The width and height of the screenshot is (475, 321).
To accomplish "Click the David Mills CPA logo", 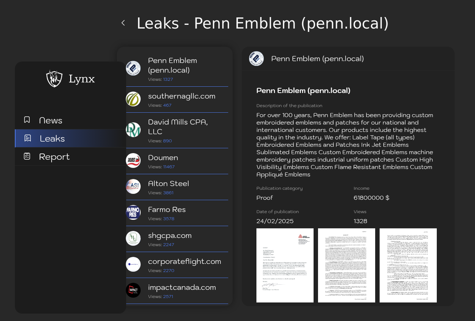I will point(133,130).
